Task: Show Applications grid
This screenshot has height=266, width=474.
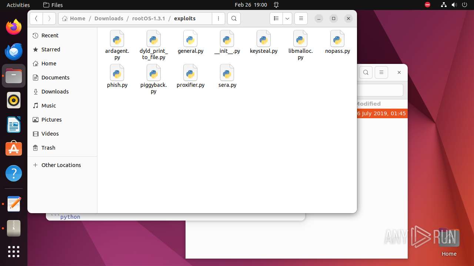Action: coord(14,252)
